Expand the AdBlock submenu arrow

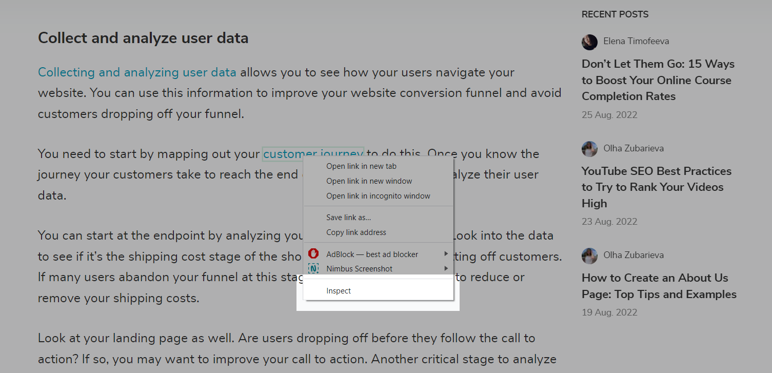click(446, 254)
